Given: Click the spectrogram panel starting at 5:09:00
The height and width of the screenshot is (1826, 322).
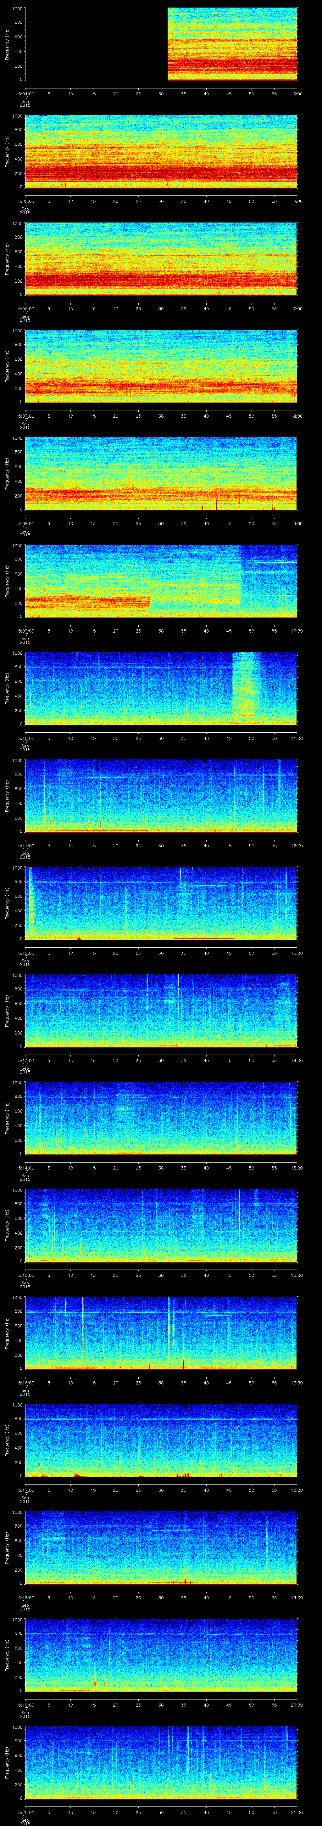Looking at the screenshot, I should point(161,581).
